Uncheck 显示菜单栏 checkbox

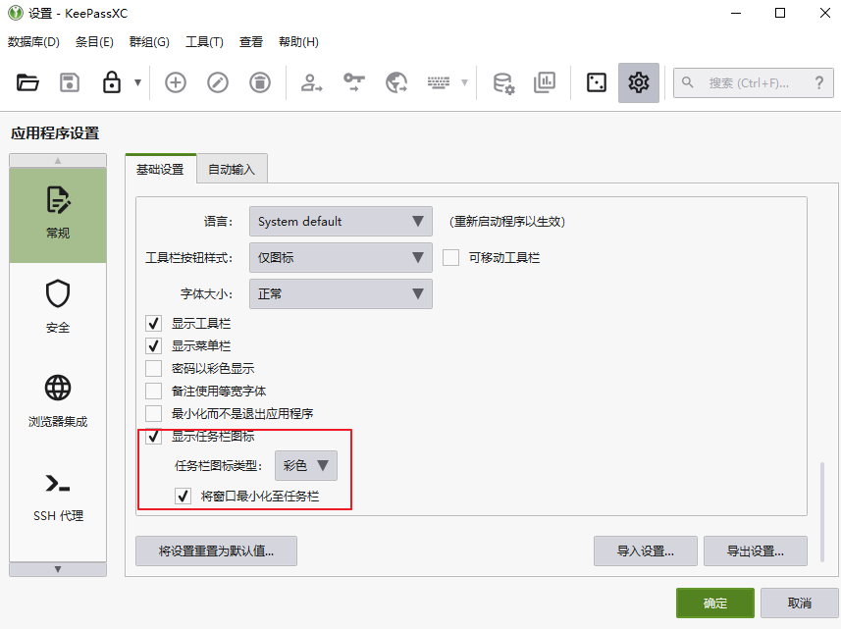(x=153, y=345)
